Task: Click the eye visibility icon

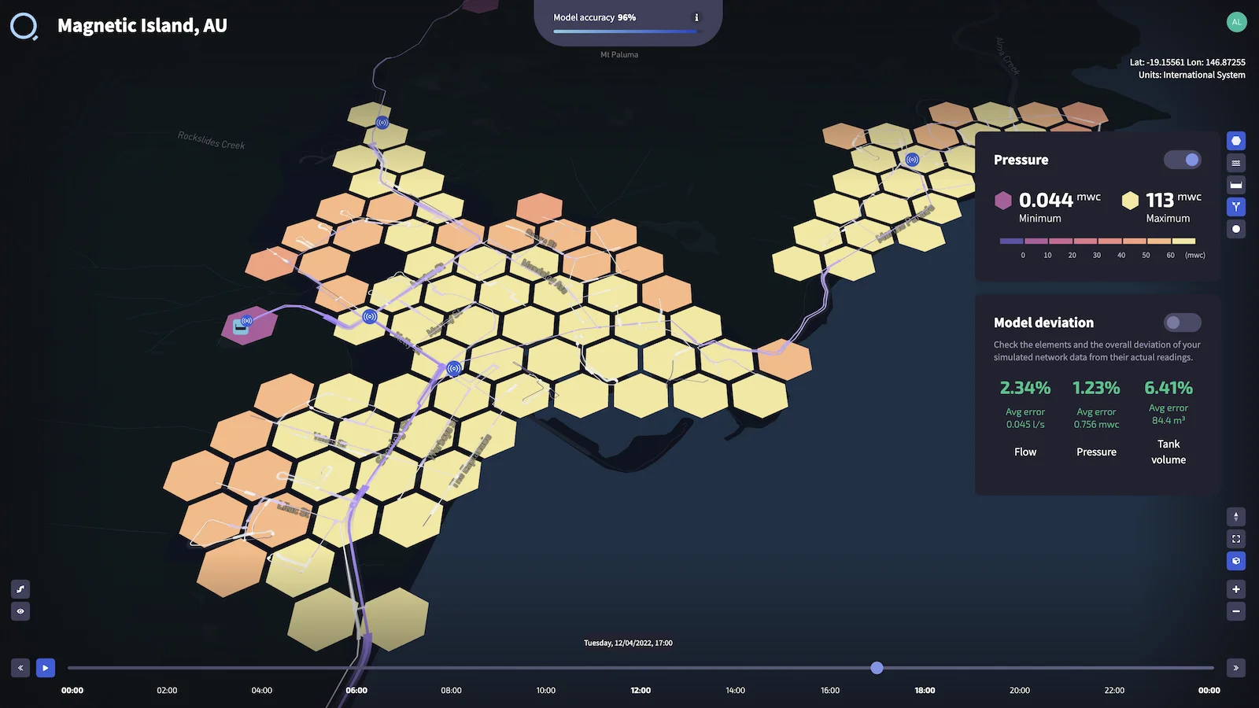Action: pyautogui.click(x=20, y=611)
